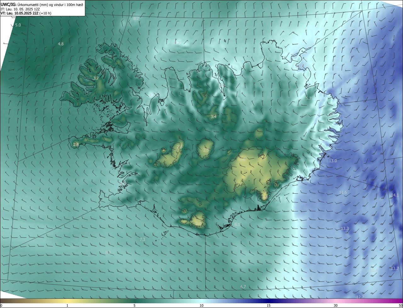Select the initial time line 'IT: Lau. 10. 05. 2025 12Z'
Image resolution: width=403 pixels, height=308 pixels.
pyautogui.click(x=20, y=9)
